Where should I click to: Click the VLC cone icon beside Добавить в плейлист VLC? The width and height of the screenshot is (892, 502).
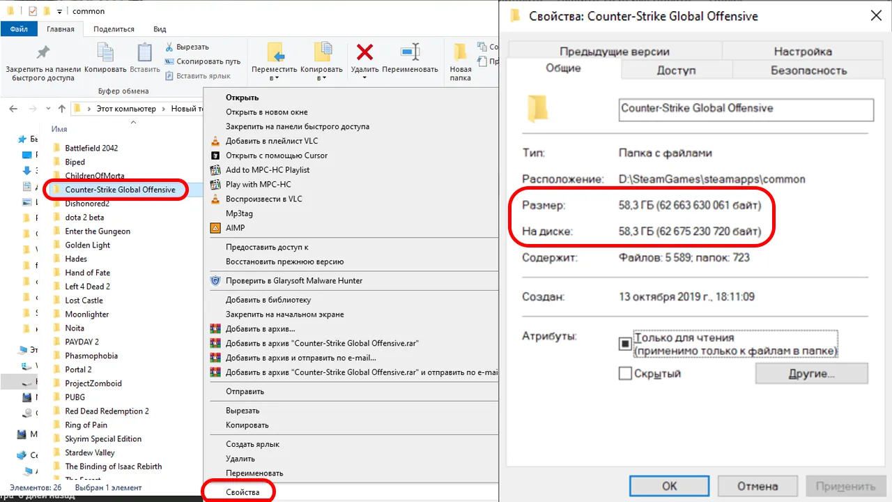click(215, 141)
